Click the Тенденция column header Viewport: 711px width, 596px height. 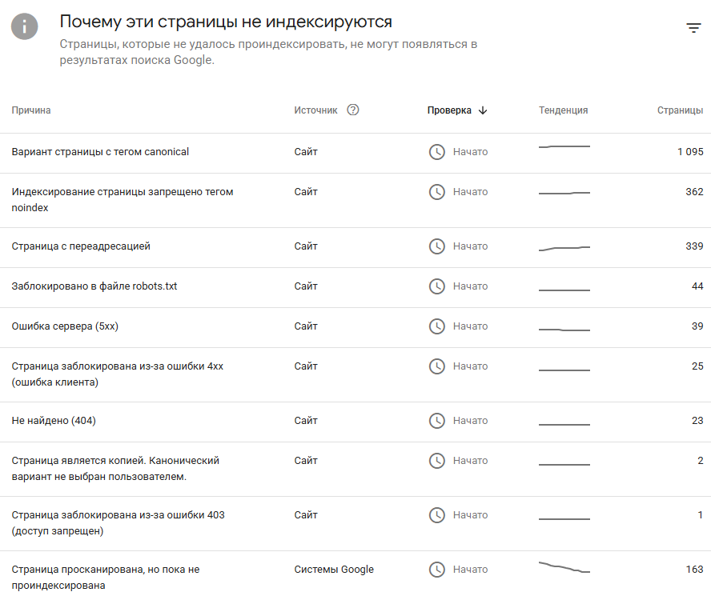563,110
